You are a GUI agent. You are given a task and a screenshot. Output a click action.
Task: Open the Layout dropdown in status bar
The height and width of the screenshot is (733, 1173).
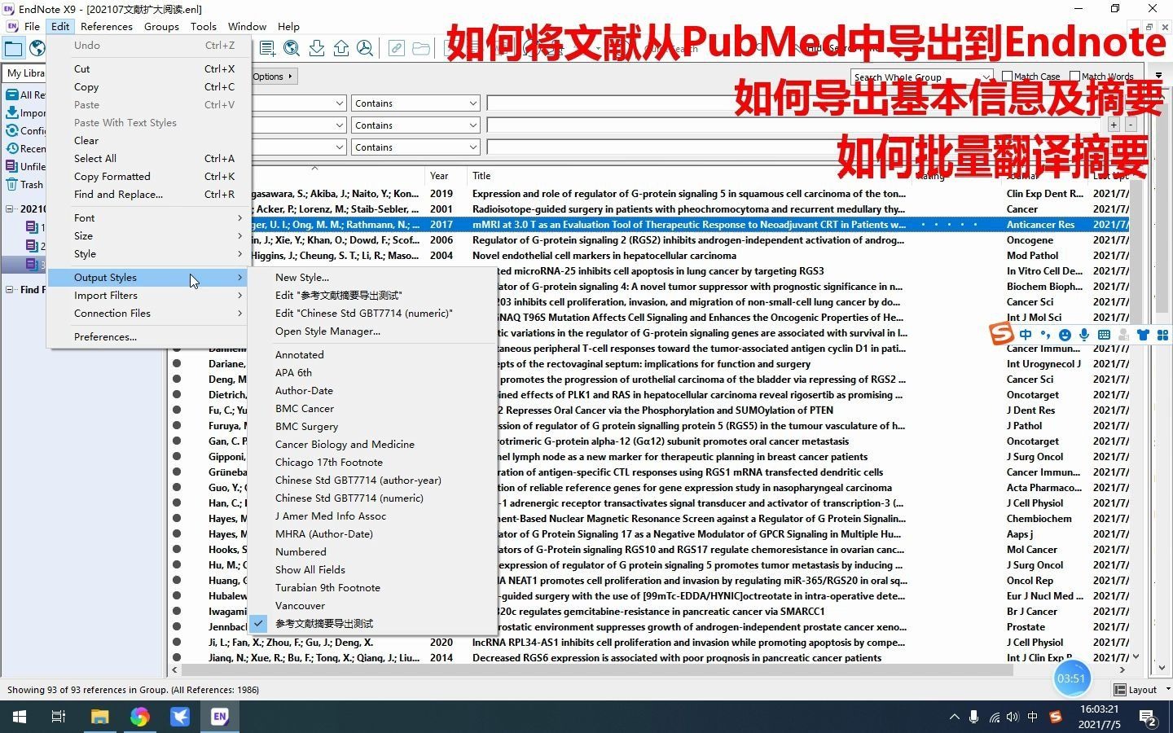[1141, 690]
